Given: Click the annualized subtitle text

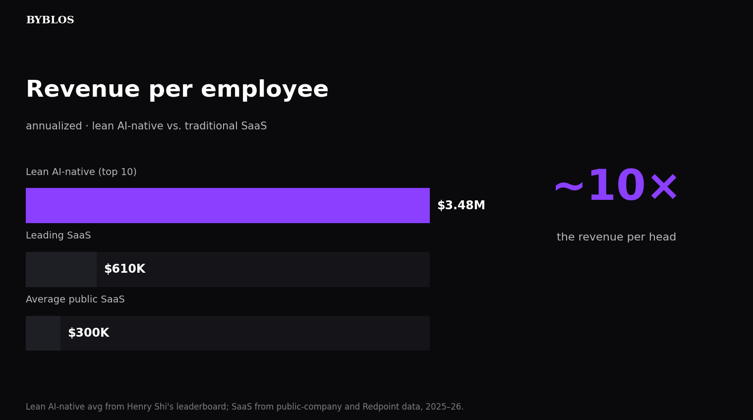Looking at the screenshot, I should (146, 126).
